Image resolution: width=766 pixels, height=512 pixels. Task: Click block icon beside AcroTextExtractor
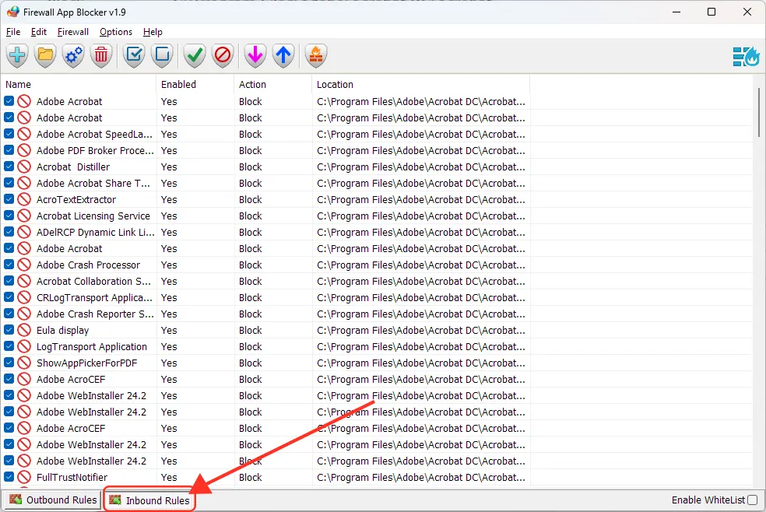click(x=24, y=200)
